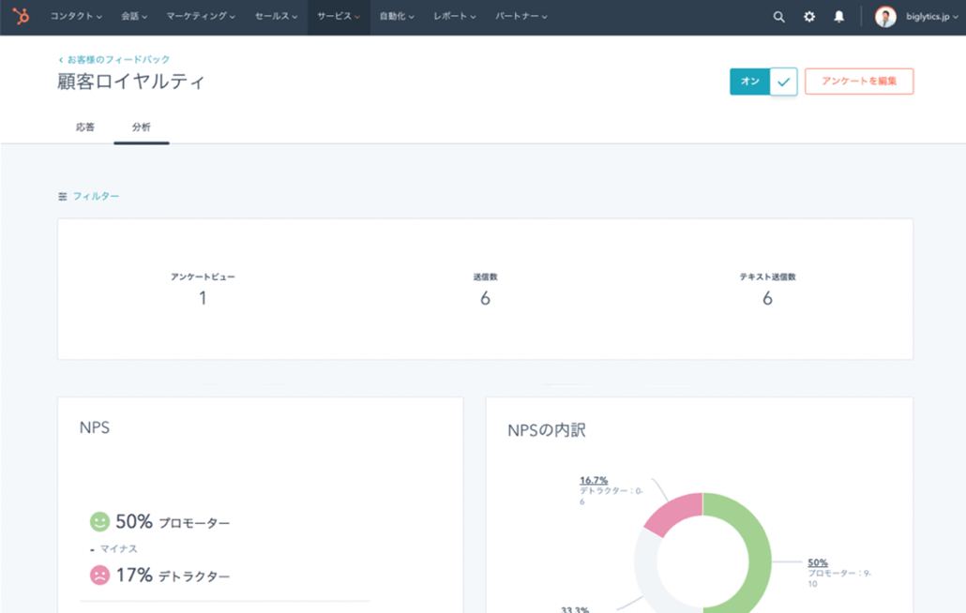This screenshot has width=966, height=613.
Task: Click the 16.7% detractor label link
Action: point(594,480)
